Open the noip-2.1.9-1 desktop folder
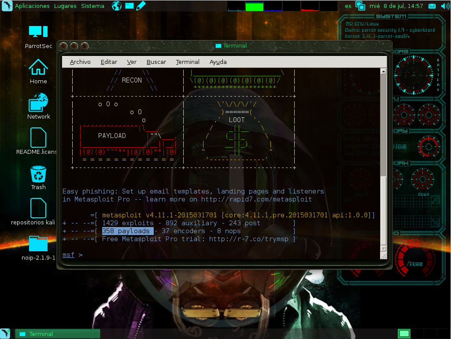Screen dimensions: 451x339 click(38, 244)
